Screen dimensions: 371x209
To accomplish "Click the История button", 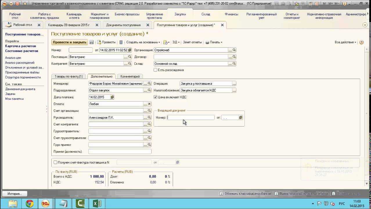I will point(15,194).
